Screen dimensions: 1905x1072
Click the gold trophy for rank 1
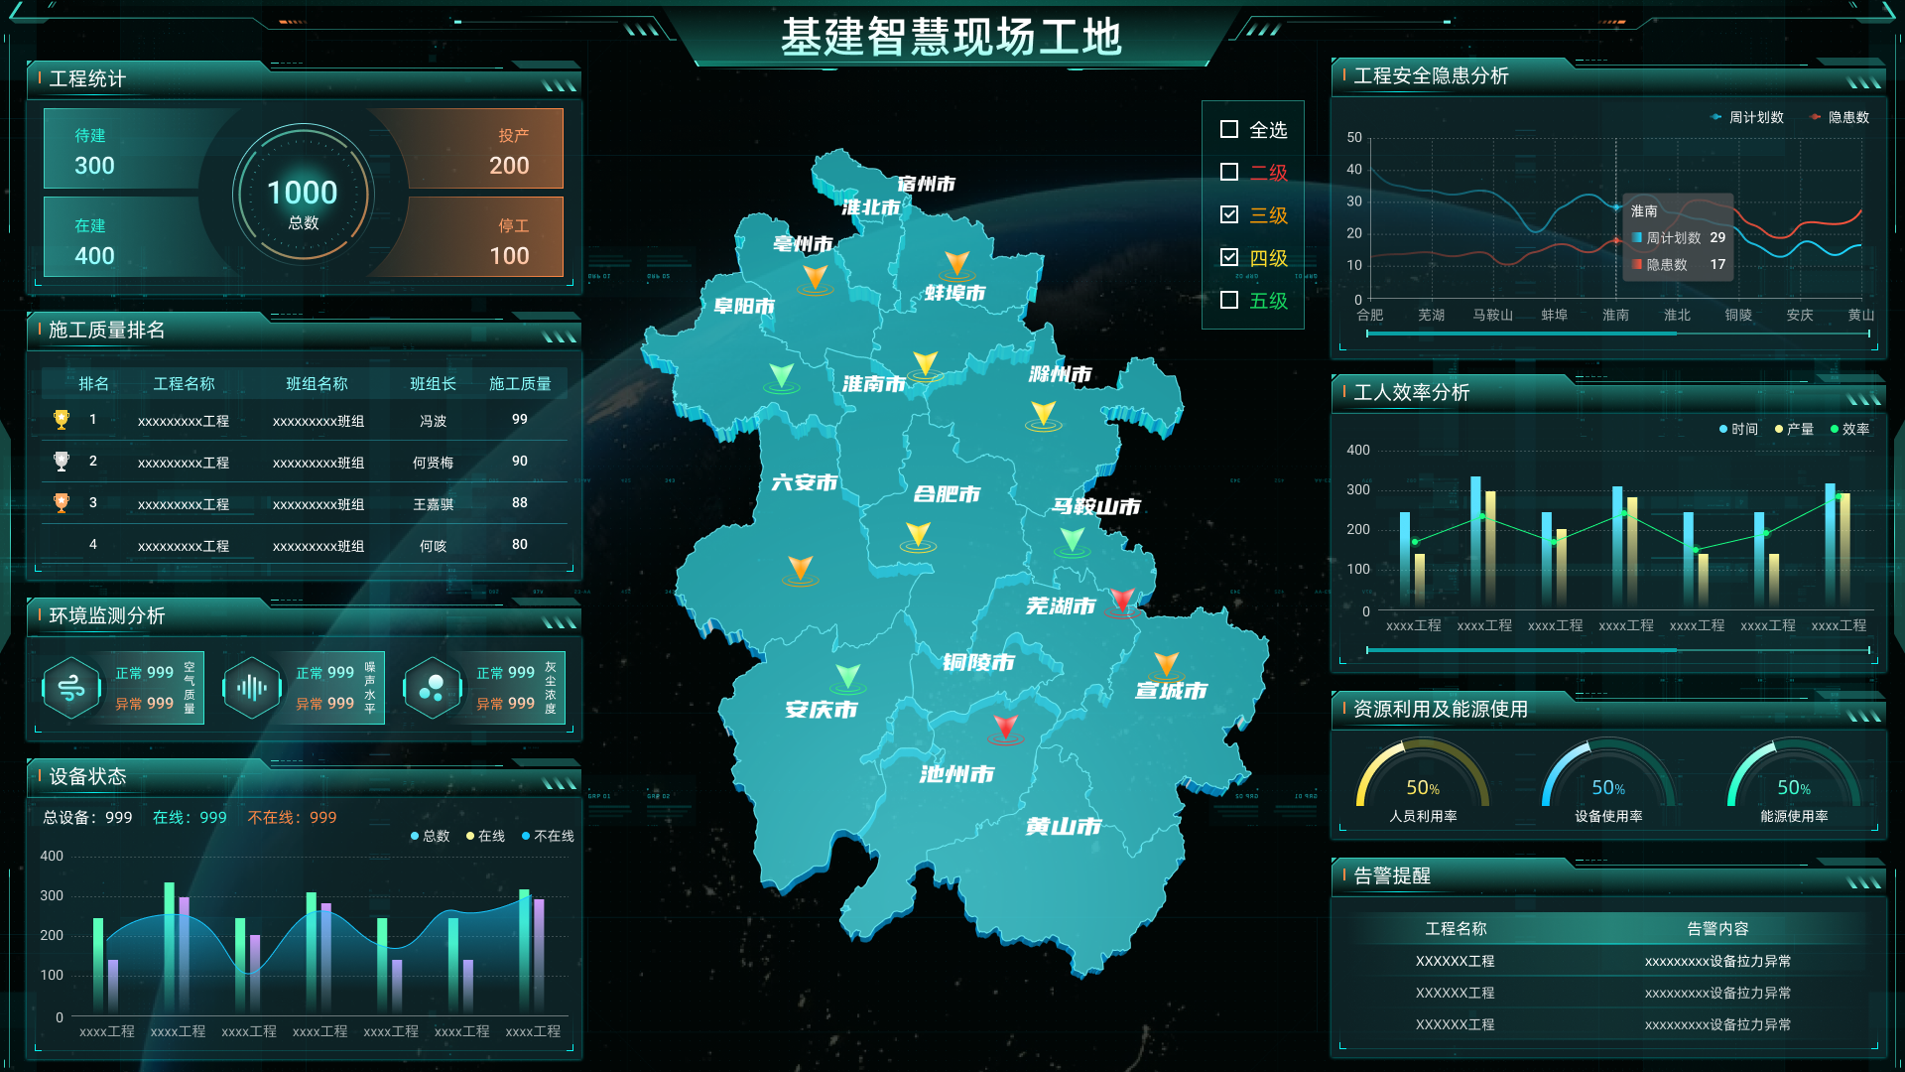pos(62,420)
